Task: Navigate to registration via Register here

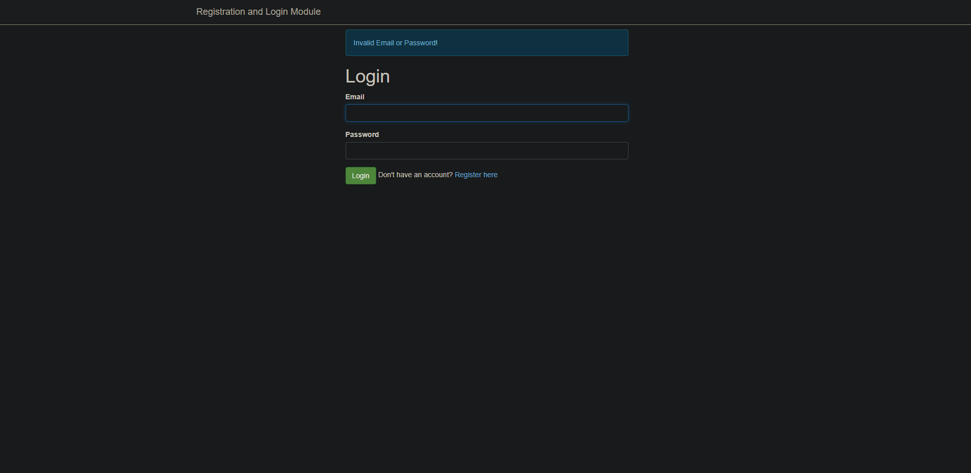Action: pyautogui.click(x=476, y=175)
